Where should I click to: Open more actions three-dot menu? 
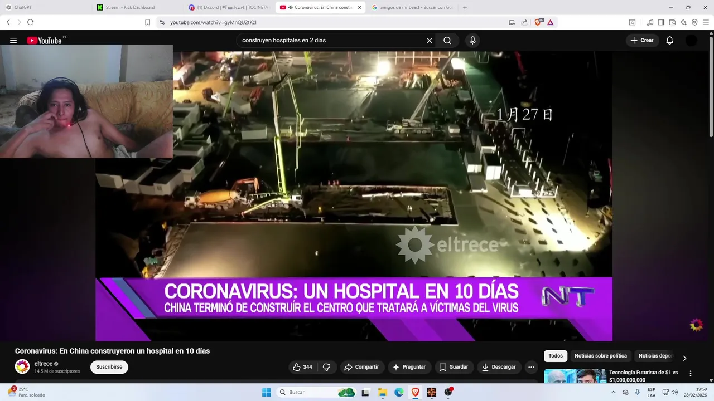531,367
